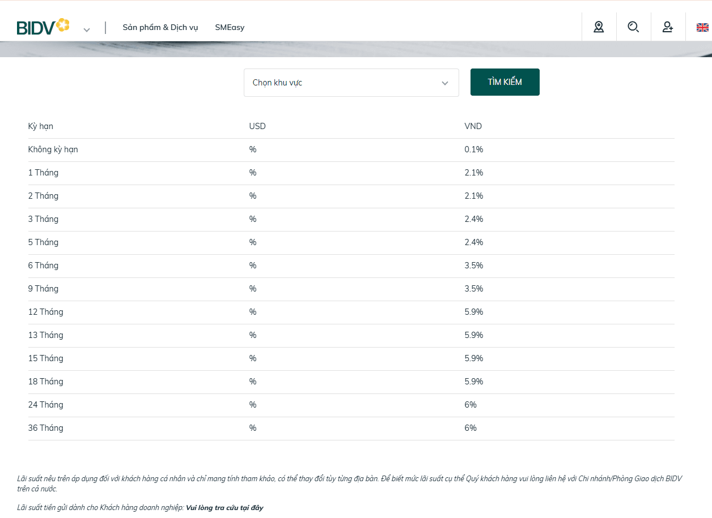The height and width of the screenshot is (518, 712).
Task: Select the 12 Tháng term row
Action: coord(351,312)
